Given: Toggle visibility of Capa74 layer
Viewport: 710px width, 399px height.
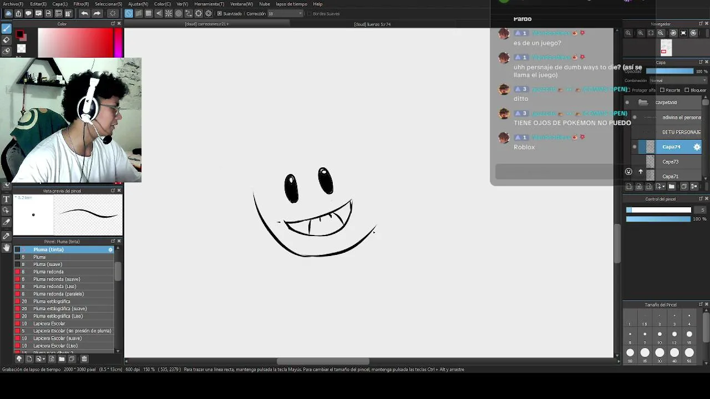Looking at the screenshot, I should click(635, 147).
